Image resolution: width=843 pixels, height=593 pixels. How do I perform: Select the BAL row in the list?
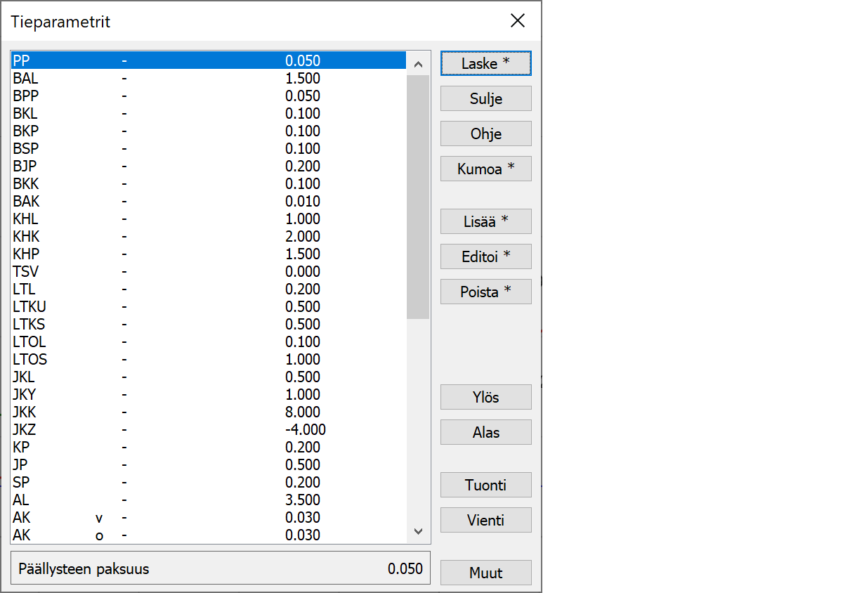[x=208, y=79]
